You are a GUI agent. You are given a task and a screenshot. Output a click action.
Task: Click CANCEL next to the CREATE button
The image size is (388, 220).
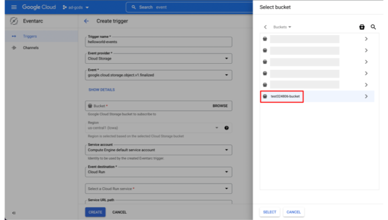[119, 212]
